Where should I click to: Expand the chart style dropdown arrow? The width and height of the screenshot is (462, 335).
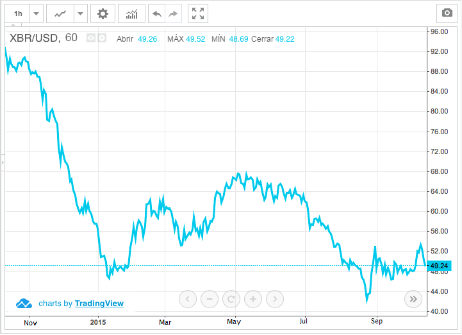80,13
